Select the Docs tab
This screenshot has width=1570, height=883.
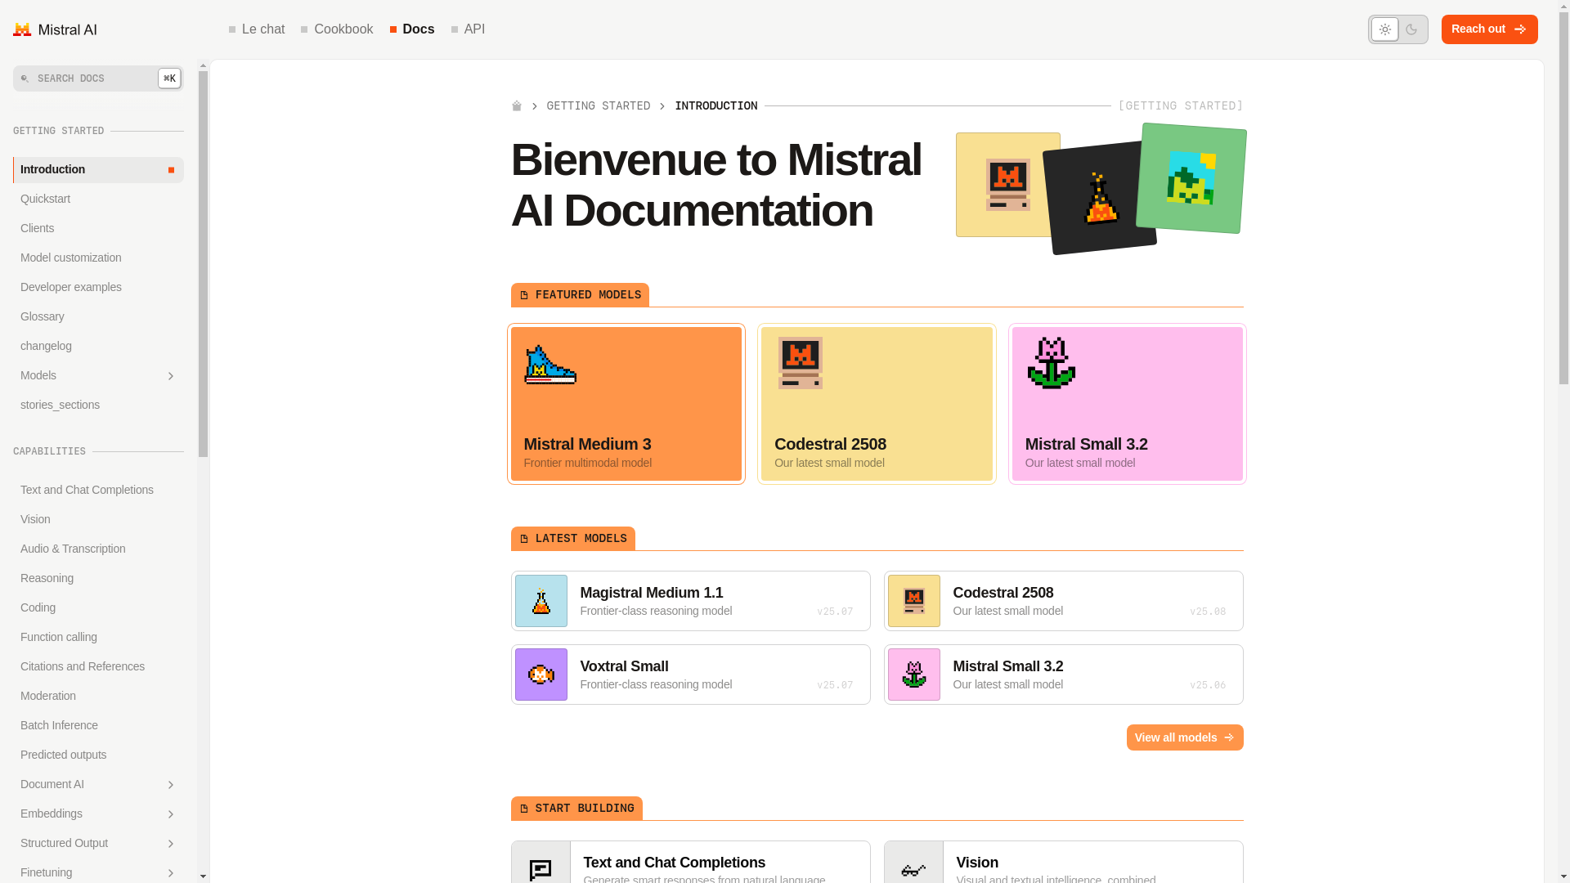tap(412, 29)
